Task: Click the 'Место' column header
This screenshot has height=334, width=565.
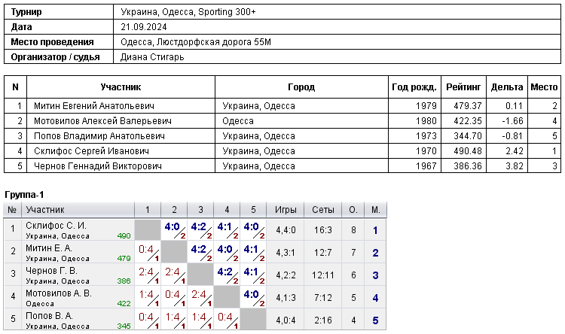Action: pos(544,87)
